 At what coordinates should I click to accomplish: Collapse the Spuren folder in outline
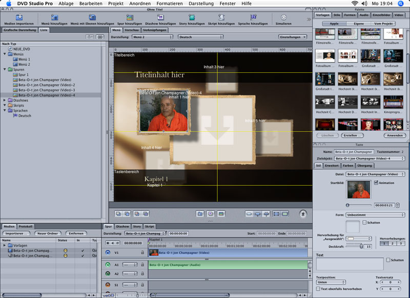[5, 69]
